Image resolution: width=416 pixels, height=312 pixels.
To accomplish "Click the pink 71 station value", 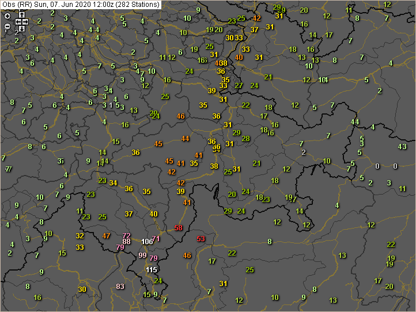I will (x=156, y=238).
